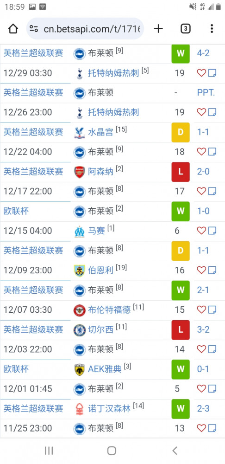The width and height of the screenshot is (225, 464).
Task: Open the 4-2 score link
Action: pyautogui.click(x=203, y=53)
